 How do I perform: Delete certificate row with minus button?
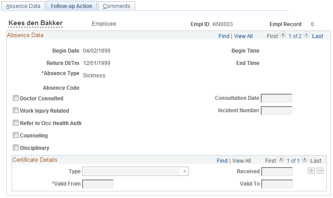(x=320, y=171)
